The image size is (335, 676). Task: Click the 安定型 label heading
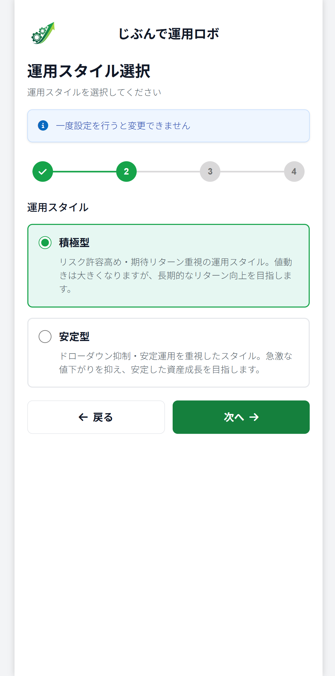click(74, 337)
